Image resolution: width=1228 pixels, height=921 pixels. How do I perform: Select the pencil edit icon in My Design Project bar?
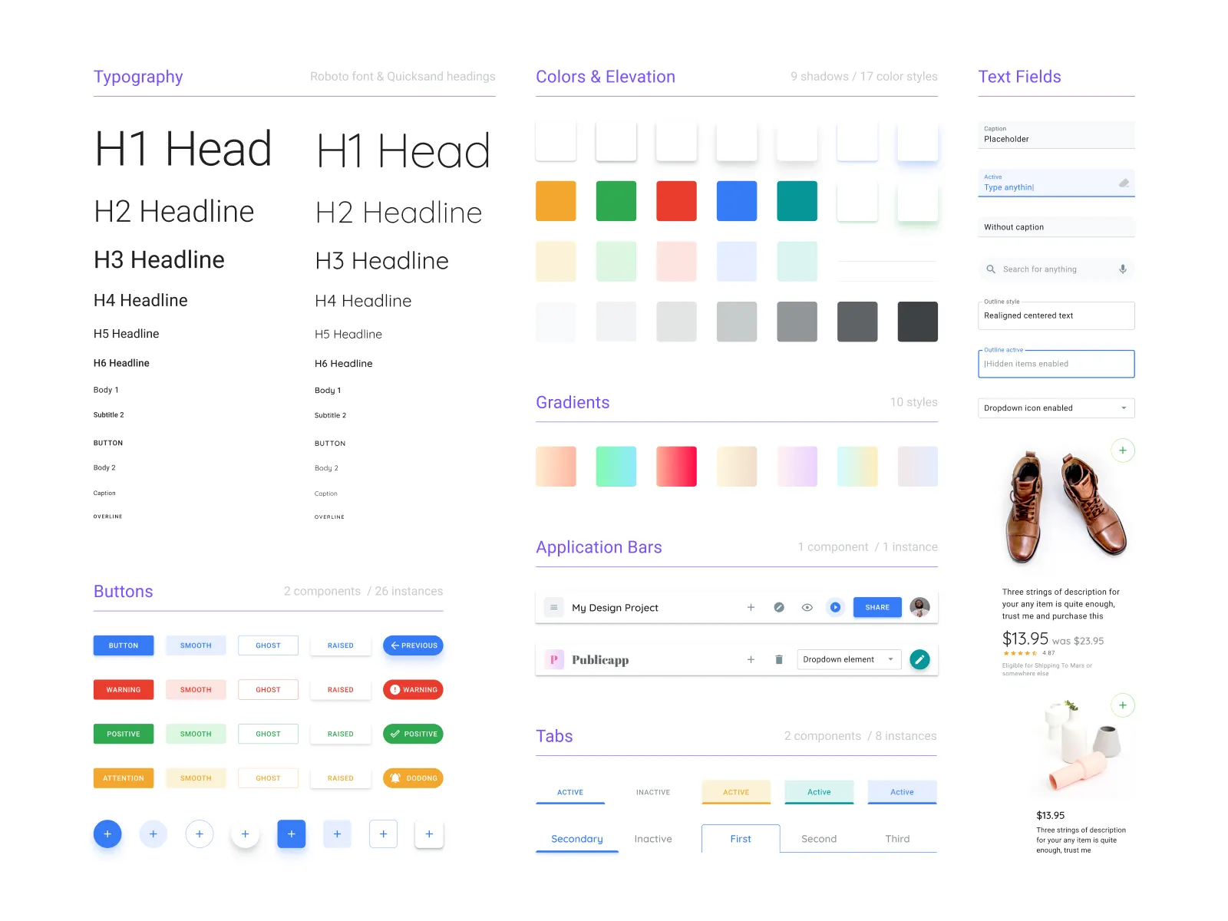[x=779, y=607]
